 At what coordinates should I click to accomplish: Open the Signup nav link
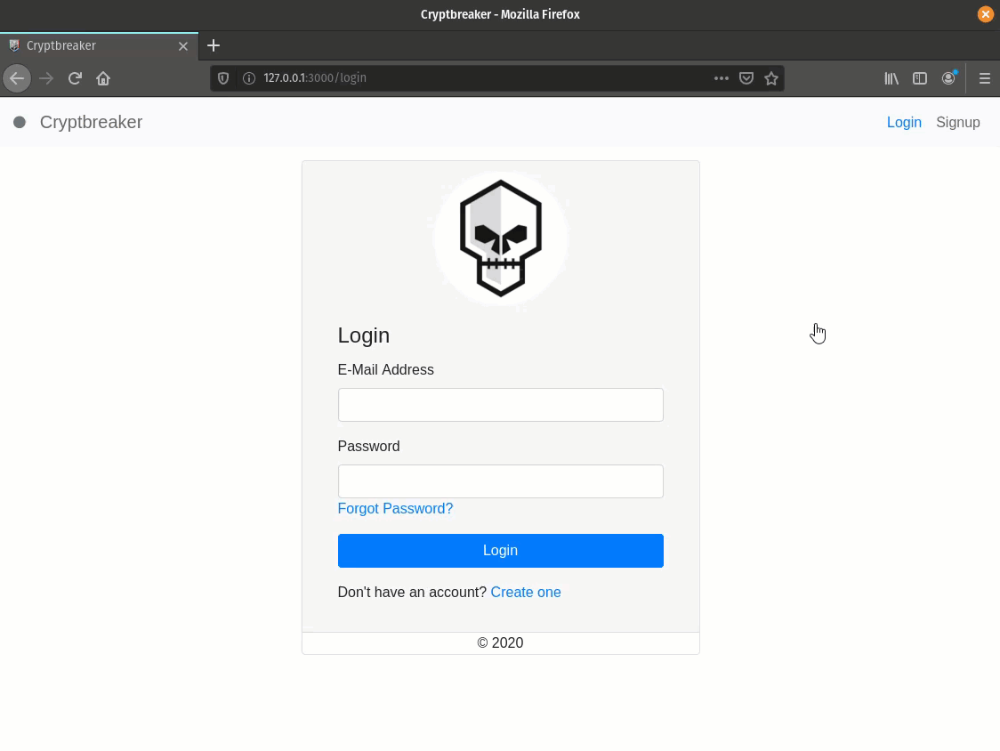958,123
